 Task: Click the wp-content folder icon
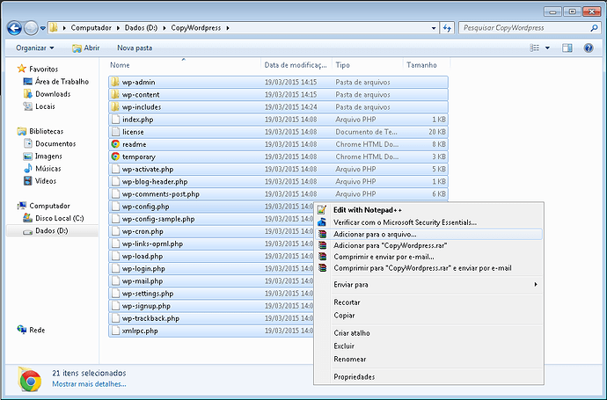pyautogui.click(x=115, y=94)
